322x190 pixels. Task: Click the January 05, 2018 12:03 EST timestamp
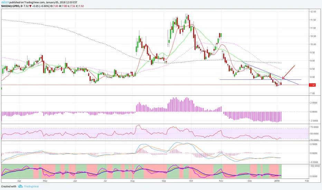(x=61, y=2)
